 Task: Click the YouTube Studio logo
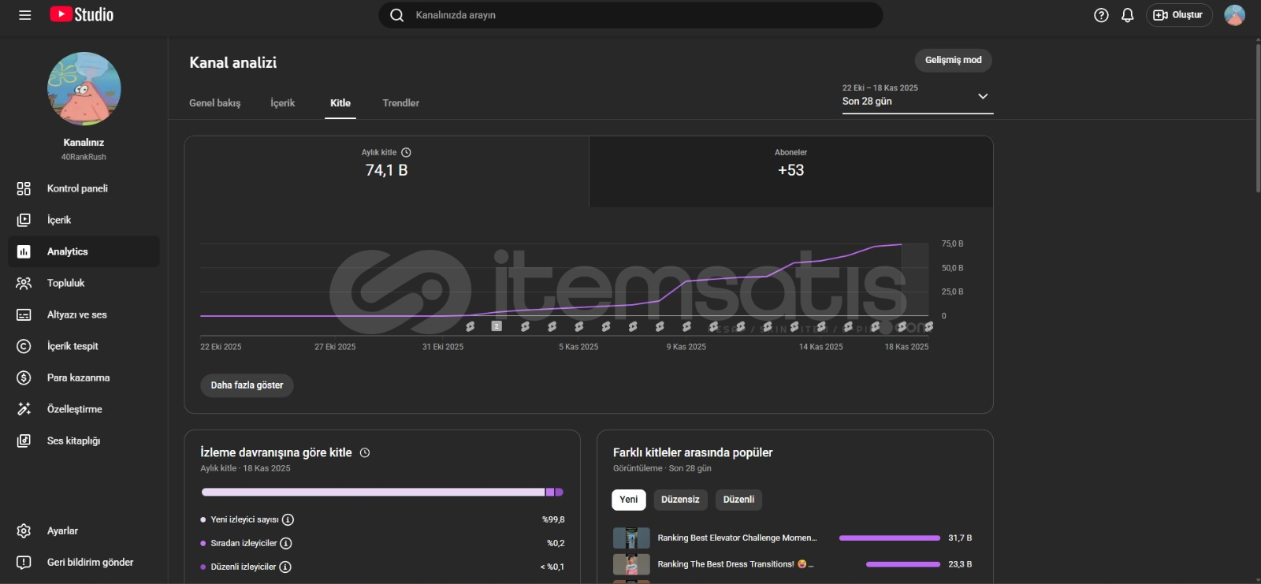[x=82, y=15]
